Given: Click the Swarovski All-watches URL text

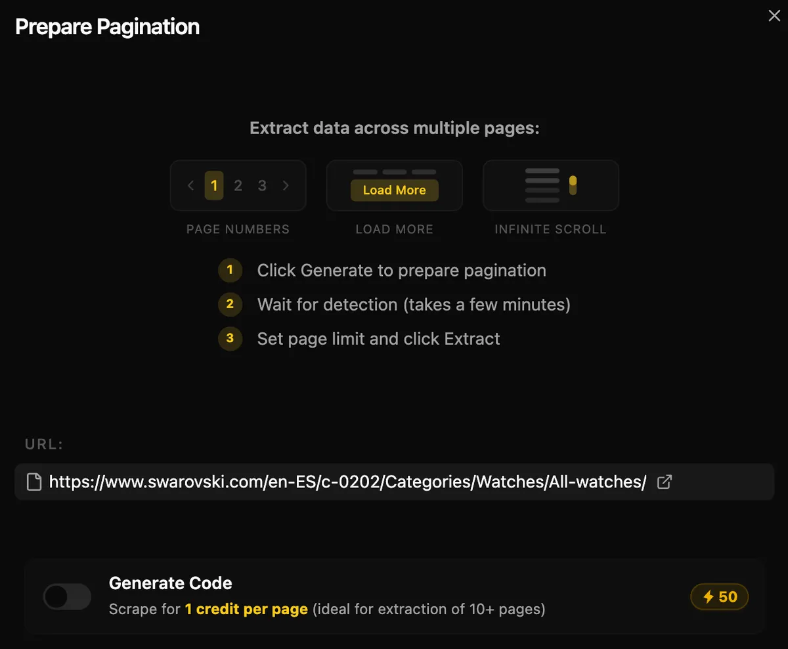Looking at the screenshot, I should [x=347, y=481].
